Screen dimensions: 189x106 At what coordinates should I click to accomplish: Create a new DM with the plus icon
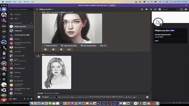[x=31, y=23]
